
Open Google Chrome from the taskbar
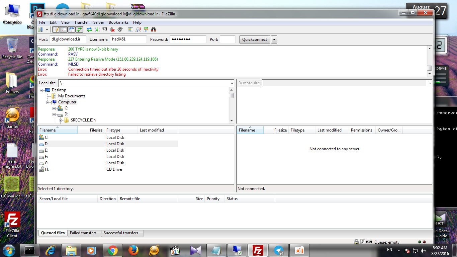click(x=112, y=250)
